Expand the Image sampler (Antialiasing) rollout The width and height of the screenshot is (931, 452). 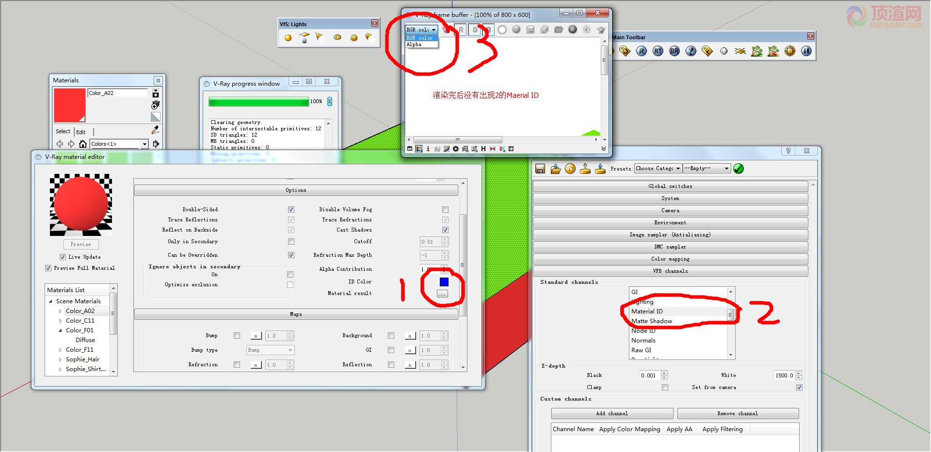[670, 235]
